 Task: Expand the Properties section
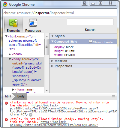pyautogui.click(x=52, y=66)
